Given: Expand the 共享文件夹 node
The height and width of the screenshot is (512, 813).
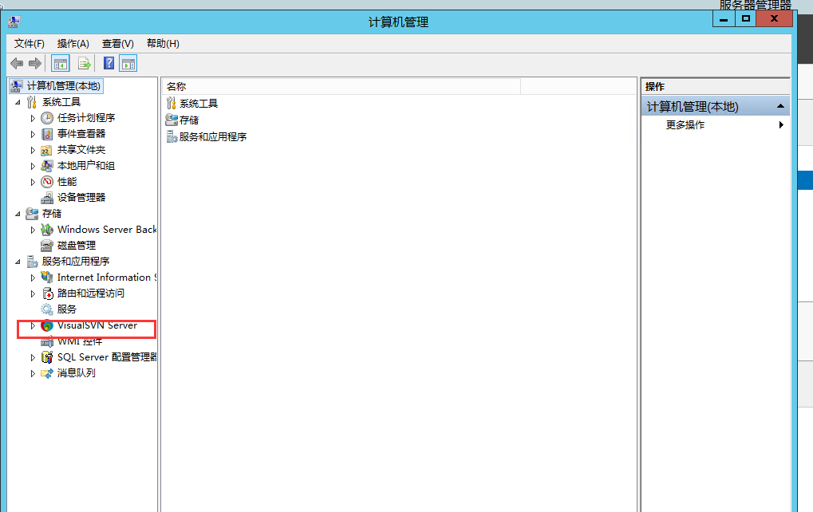Looking at the screenshot, I should coord(33,150).
